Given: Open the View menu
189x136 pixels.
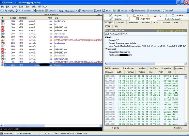Looking at the screenshot, I should coord(27,6).
